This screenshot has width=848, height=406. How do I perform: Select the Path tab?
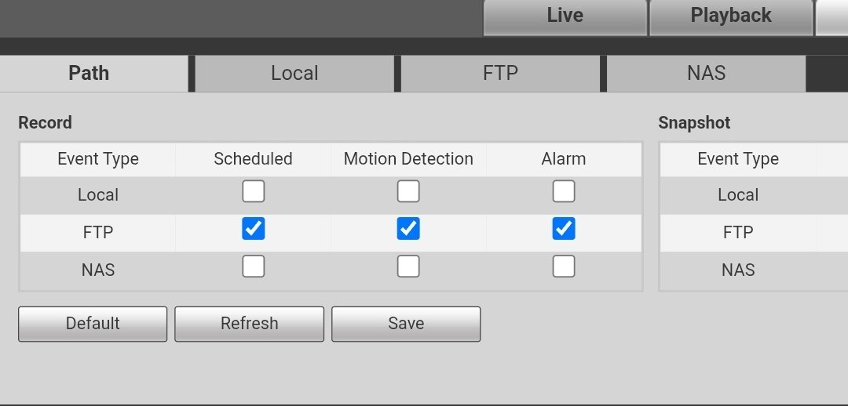pos(90,74)
